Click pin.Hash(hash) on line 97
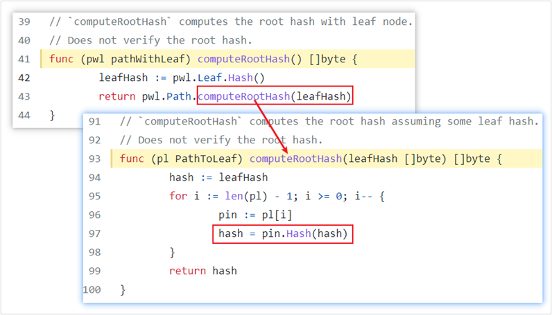552x315 pixels. click(x=305, y=234)
